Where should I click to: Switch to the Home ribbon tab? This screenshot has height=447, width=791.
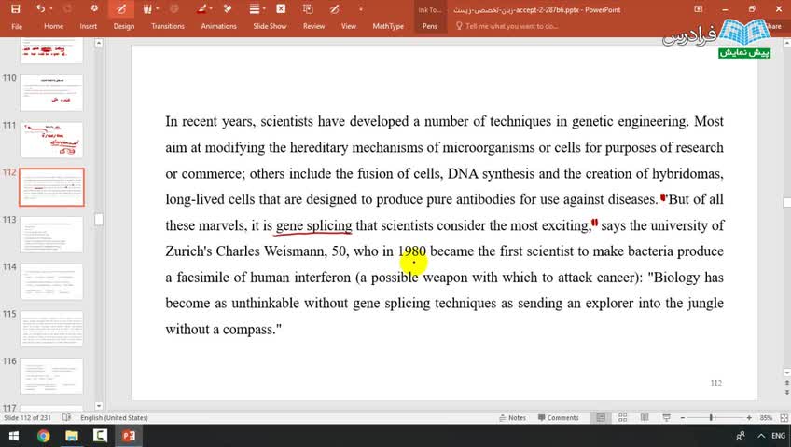pos(53,26)
